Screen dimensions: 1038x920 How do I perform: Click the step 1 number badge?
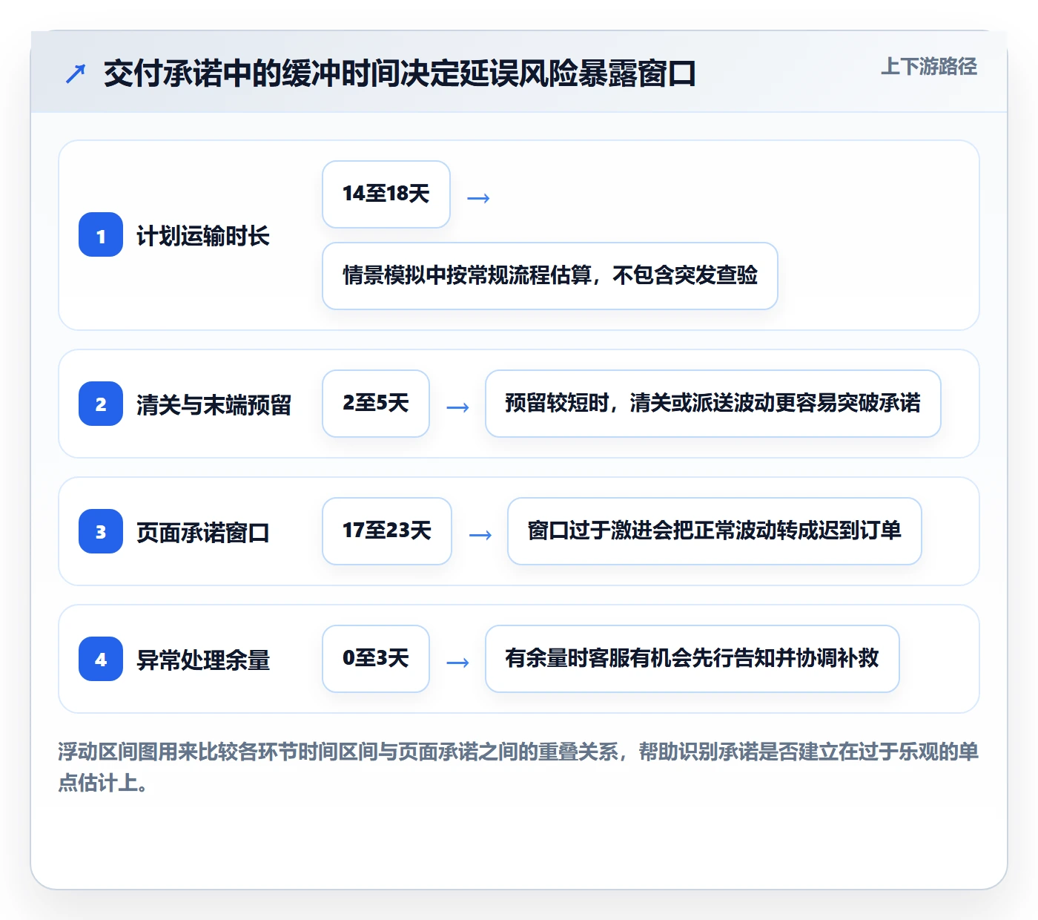click(x=101, y=234)
